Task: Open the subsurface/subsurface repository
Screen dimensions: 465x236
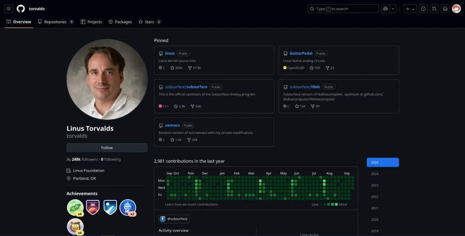Action: click(186, 87)
